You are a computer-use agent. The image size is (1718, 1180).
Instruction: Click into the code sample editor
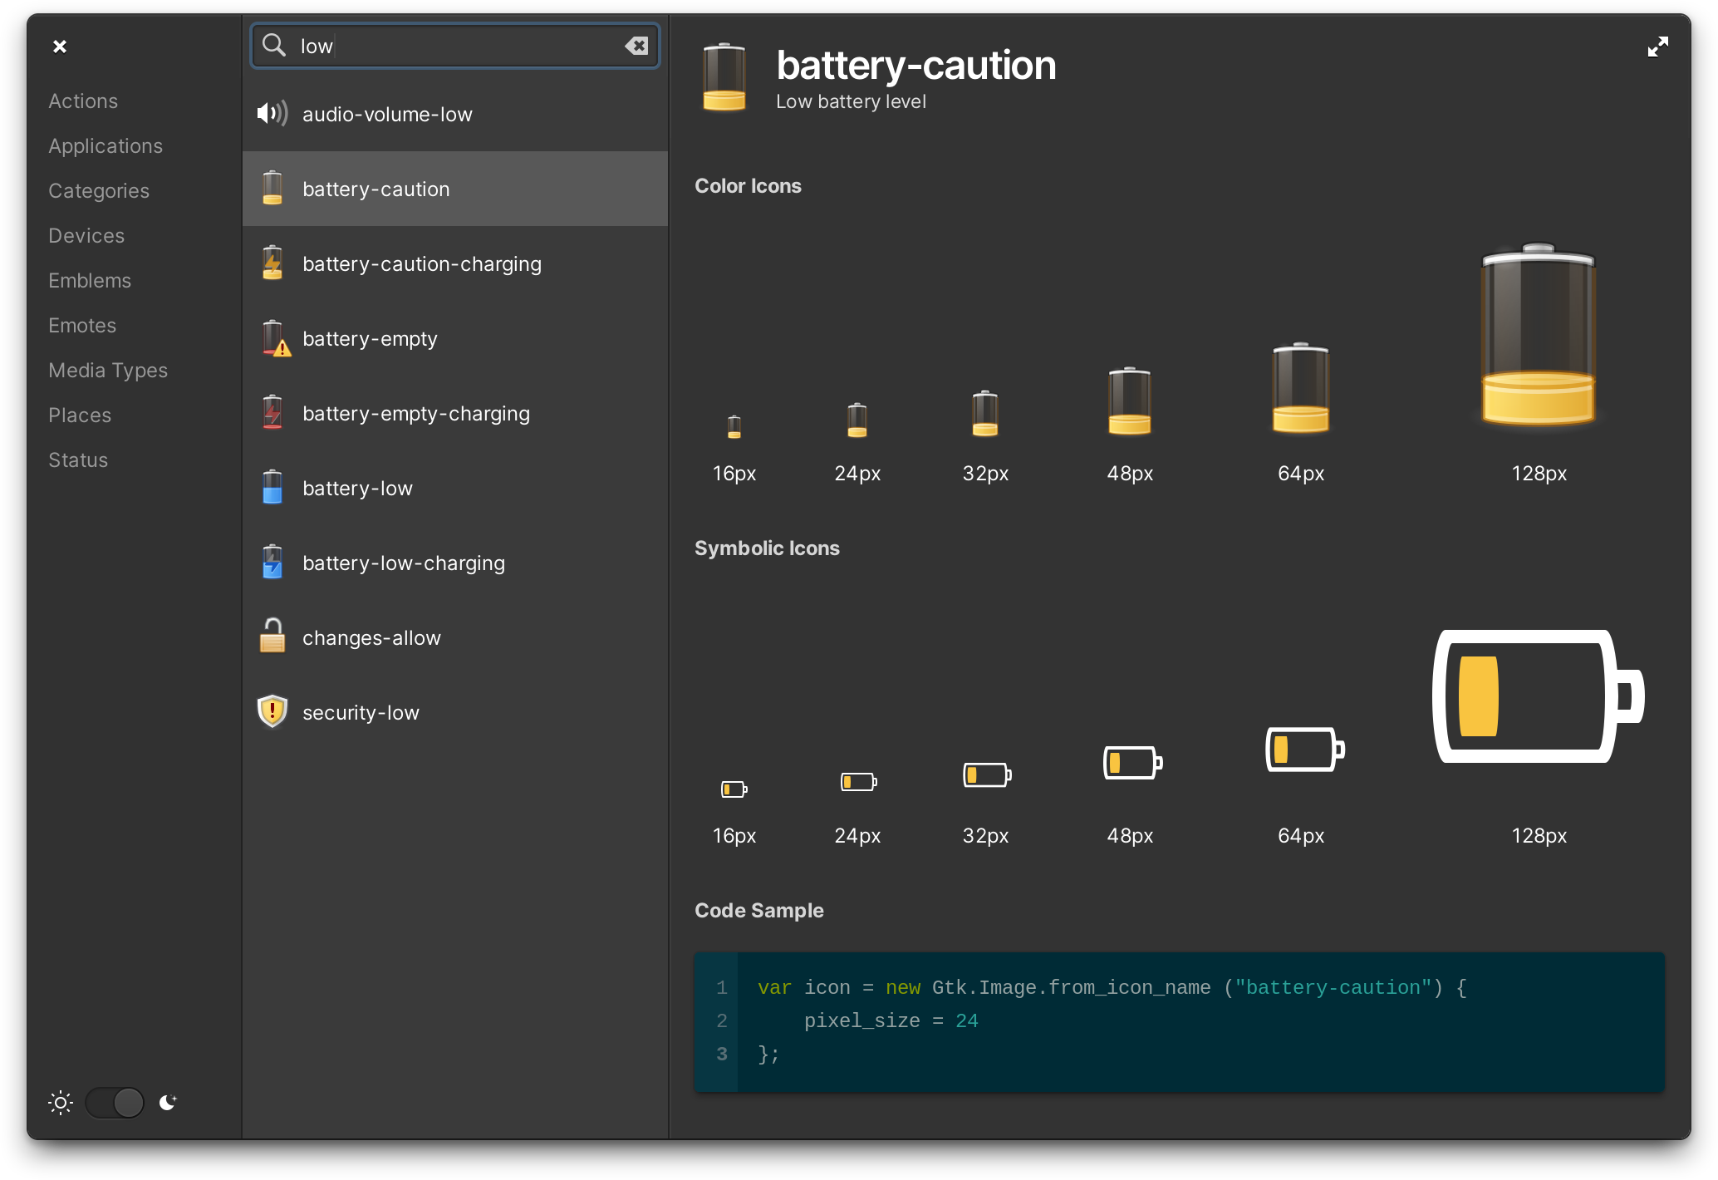coord(1180,1022)
